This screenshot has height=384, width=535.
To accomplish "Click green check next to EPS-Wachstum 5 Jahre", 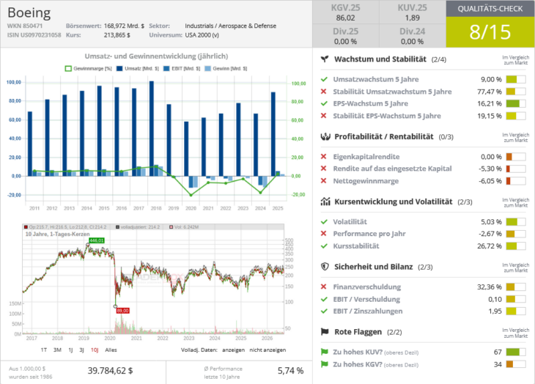I will (324, 103).
